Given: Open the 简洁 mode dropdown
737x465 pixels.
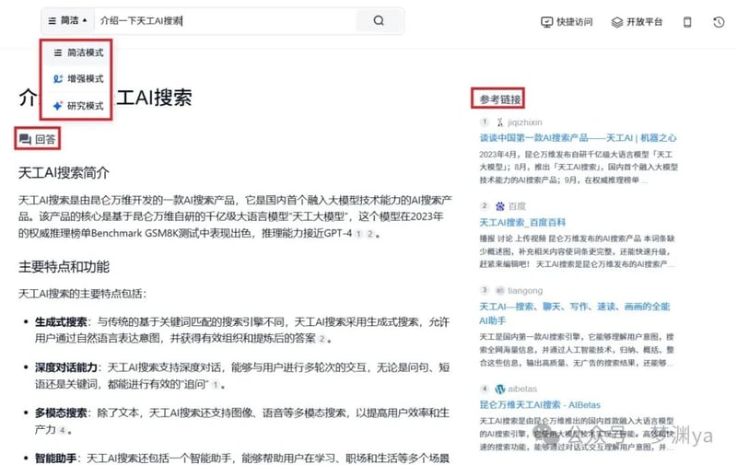Looking at the screenshot, I should click(67, 20).
